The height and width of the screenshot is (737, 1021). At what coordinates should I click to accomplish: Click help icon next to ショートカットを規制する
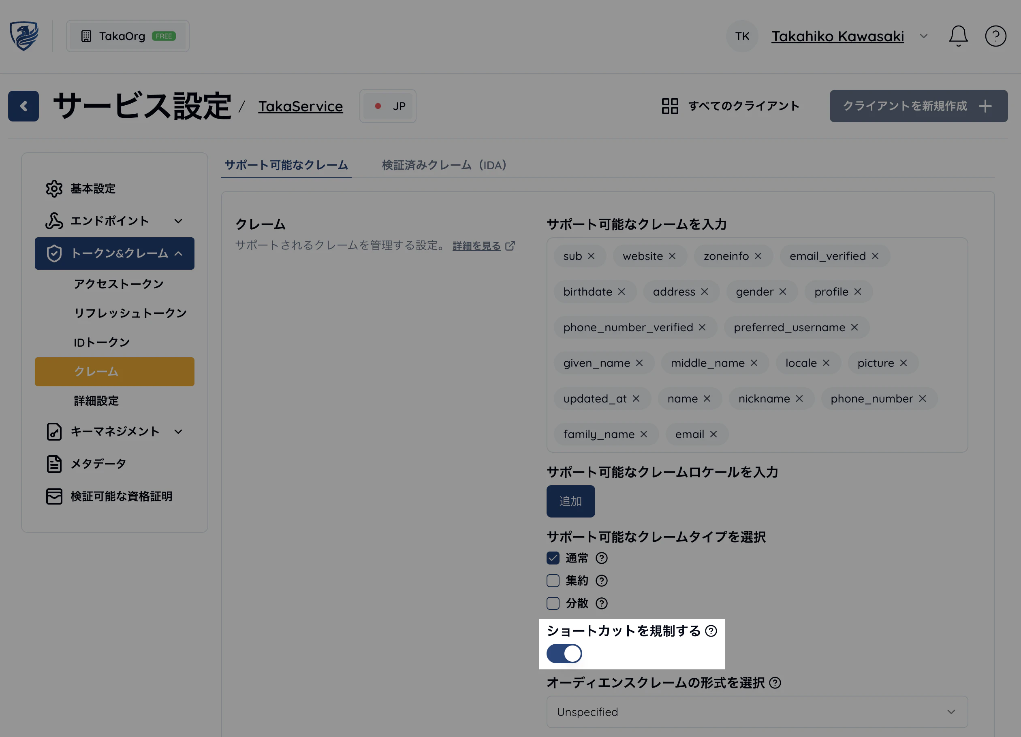coord(711,631)
